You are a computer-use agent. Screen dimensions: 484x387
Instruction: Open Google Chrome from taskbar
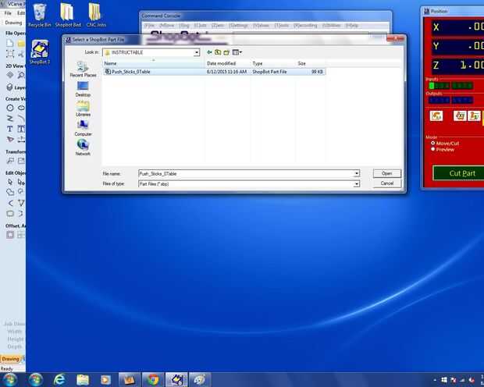153,380
